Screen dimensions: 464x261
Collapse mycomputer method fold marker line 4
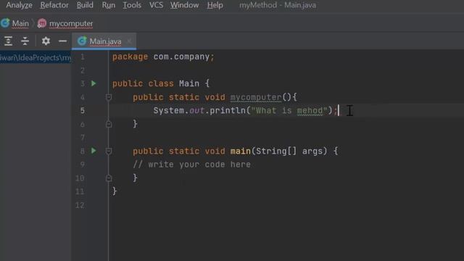(x=109, y=97)
